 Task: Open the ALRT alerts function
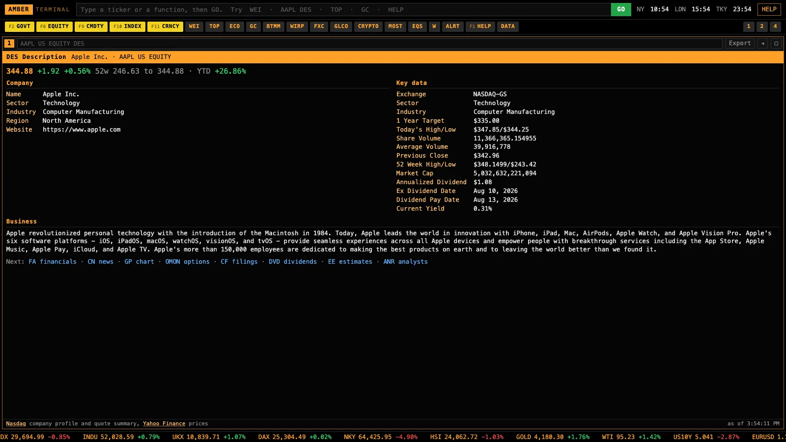(x=453, y=27)
